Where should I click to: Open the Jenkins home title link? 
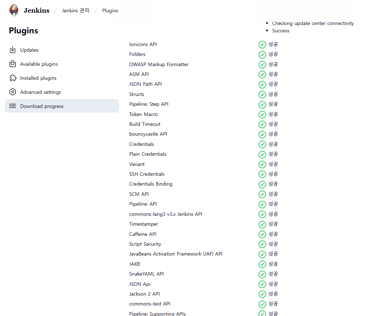[x=37, y=11]
